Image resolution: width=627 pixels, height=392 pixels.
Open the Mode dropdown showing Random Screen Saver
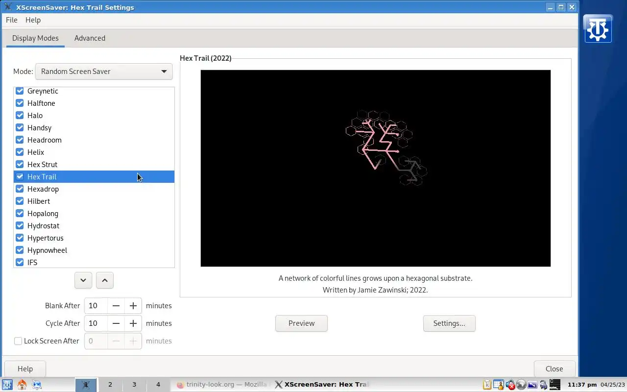click(x=104, y=72)
